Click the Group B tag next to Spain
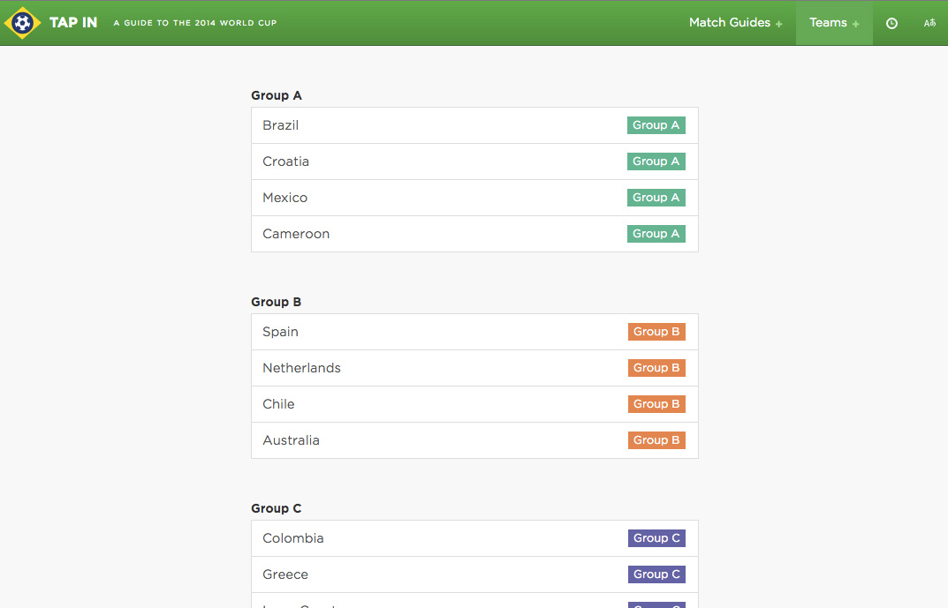 (656, 332)
